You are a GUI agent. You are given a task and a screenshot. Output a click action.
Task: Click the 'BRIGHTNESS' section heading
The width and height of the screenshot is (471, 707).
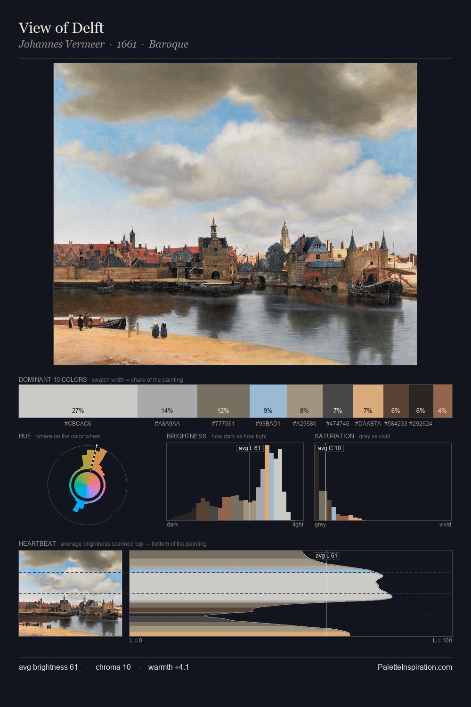187,436
